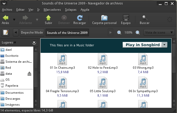This screenshot has width=177, height=113.
Task: Eject the data volume
Action: point(29,74)
